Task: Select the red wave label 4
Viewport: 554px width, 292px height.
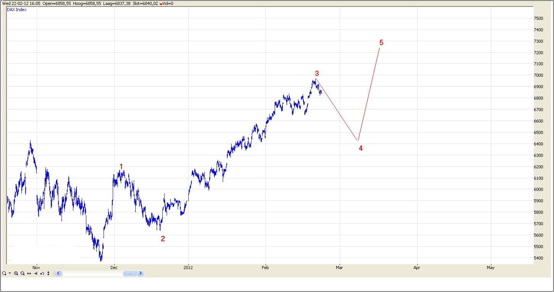Action: pos(361,149)
